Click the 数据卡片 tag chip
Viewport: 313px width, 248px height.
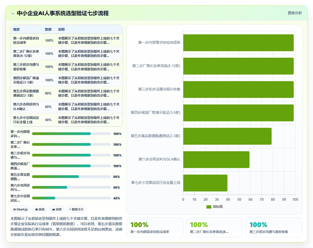tap(76, 209)
